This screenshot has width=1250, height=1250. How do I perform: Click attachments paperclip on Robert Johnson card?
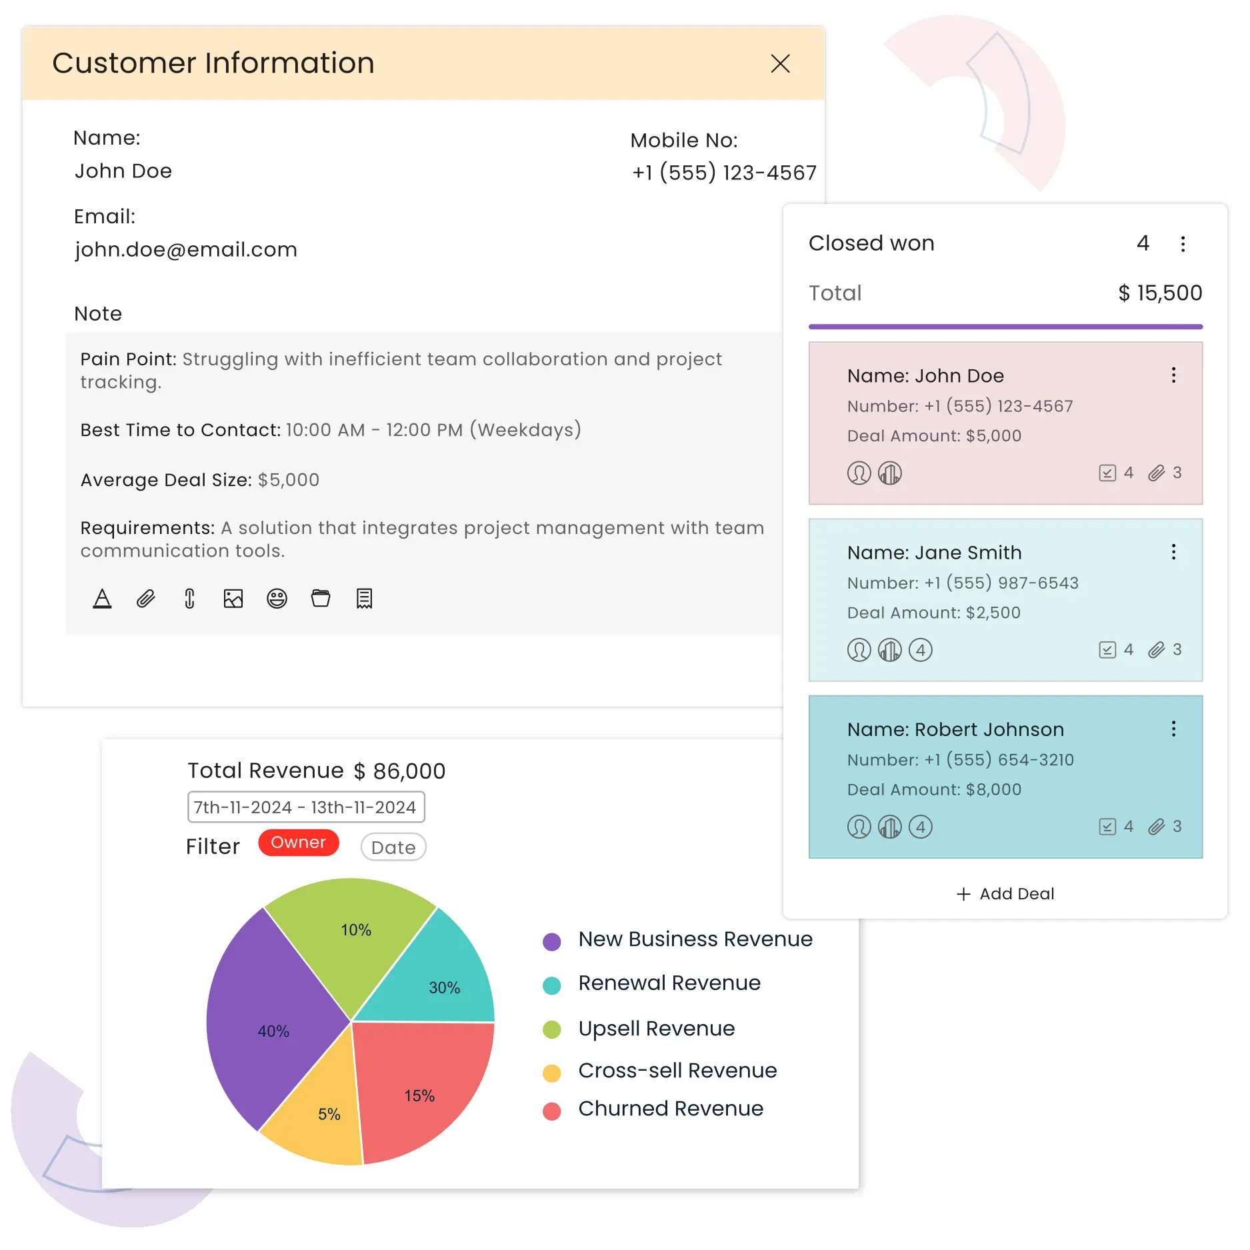[x=1157, y=827]
